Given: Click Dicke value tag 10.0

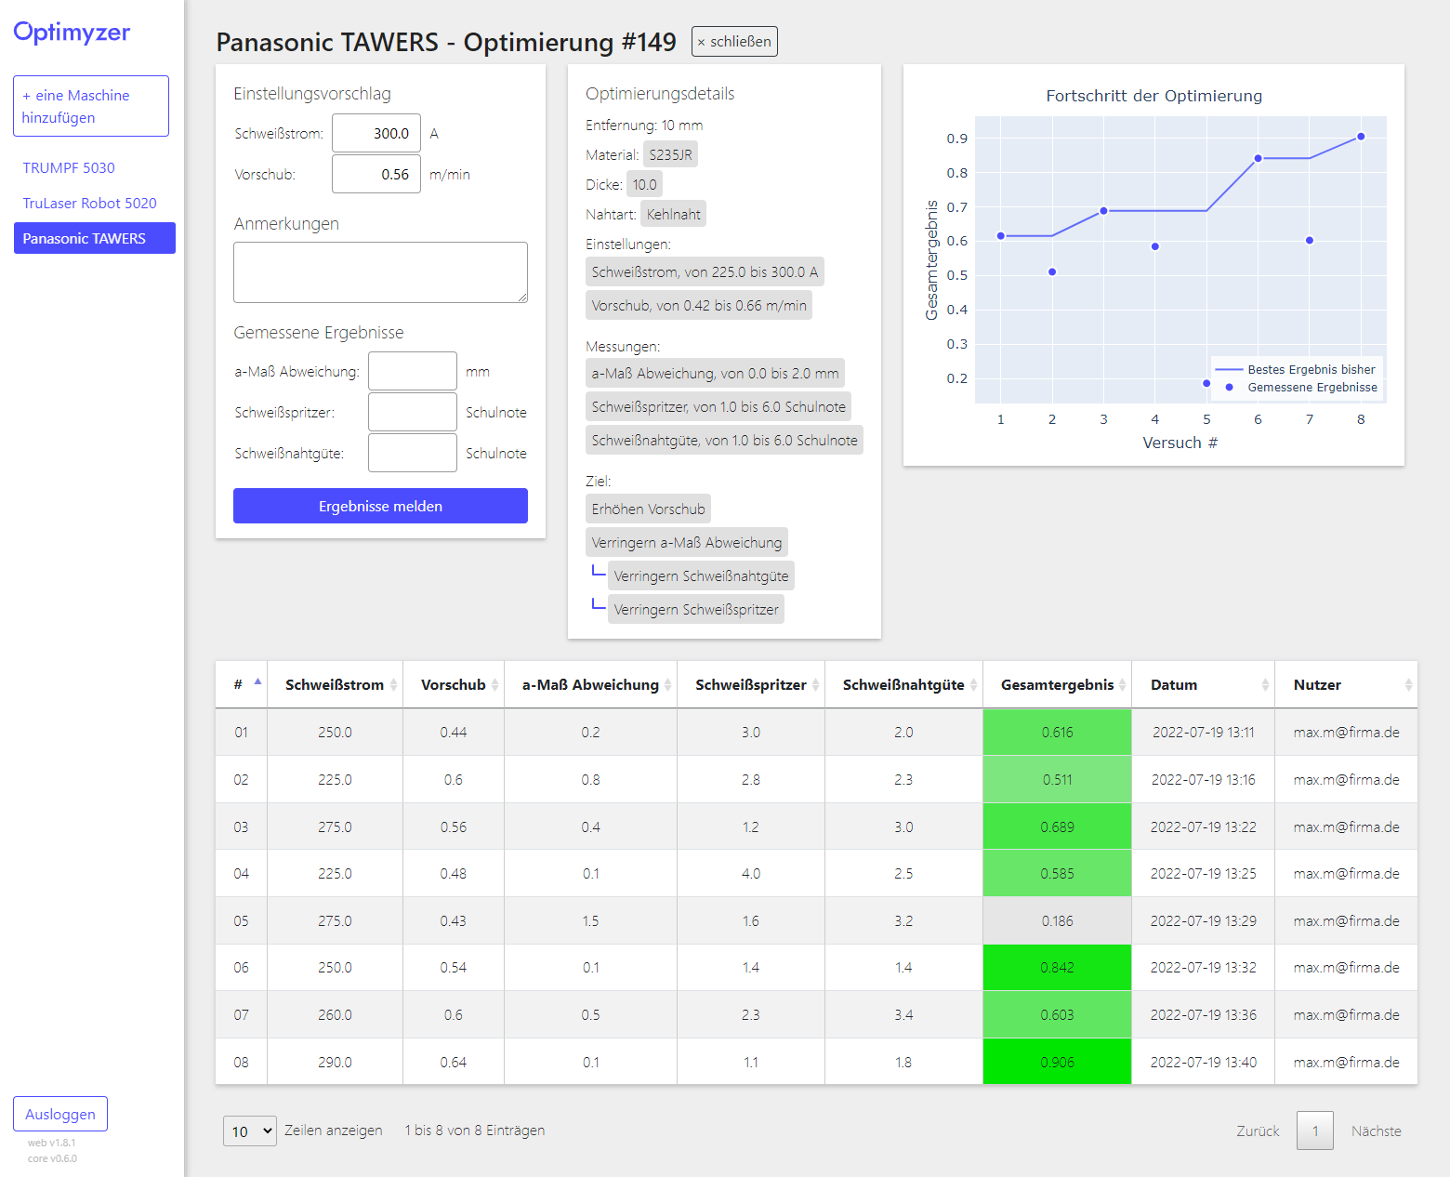Looking at the screenshot, I should pos(644,184).
